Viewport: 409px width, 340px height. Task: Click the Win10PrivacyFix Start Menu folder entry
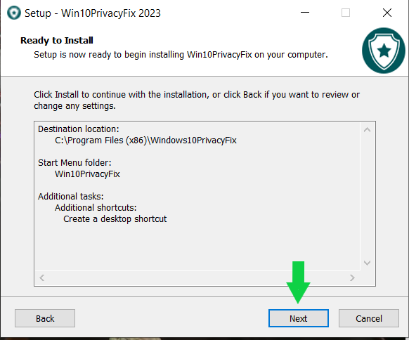87,174
